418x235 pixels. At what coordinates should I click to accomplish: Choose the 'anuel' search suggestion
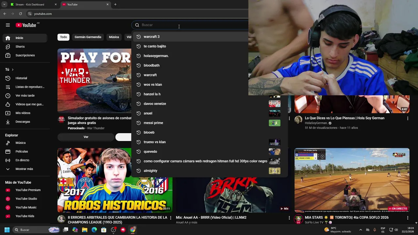(x=209, y=113)
